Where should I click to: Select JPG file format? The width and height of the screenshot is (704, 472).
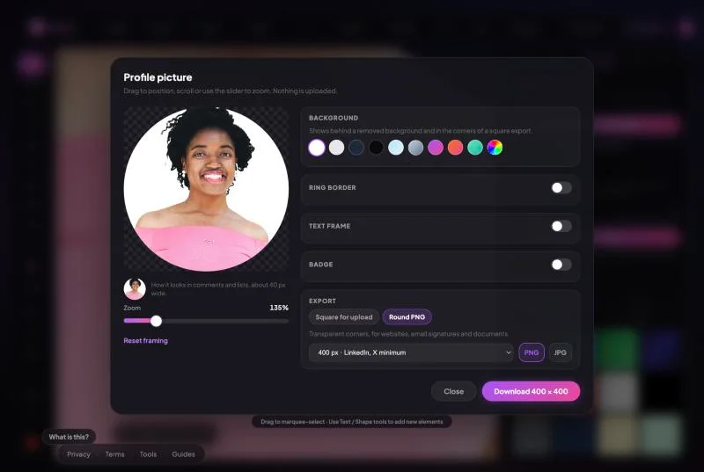560,352
